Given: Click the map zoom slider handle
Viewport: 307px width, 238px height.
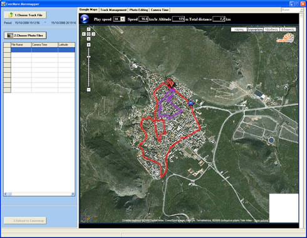Looking at the screenshot, I should [88, 57].
